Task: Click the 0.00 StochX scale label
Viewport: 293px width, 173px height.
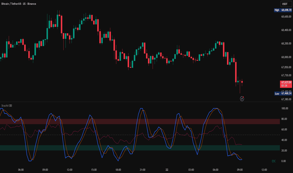Action: coord(284,161)
